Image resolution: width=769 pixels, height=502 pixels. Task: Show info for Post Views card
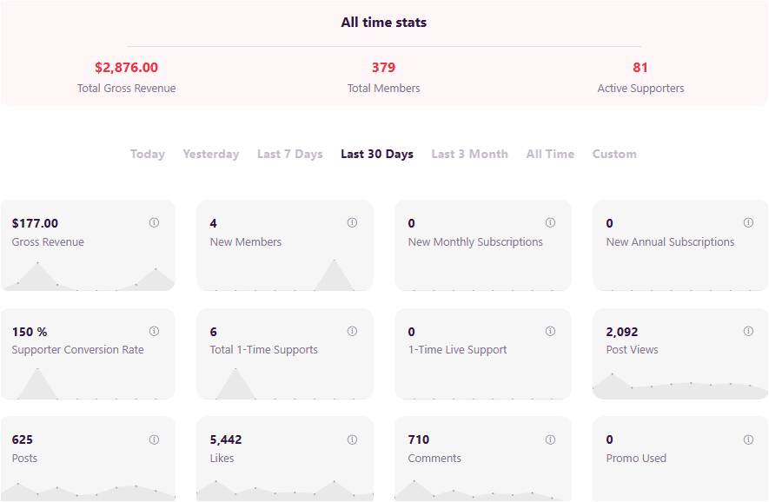[x=748, y=331]
